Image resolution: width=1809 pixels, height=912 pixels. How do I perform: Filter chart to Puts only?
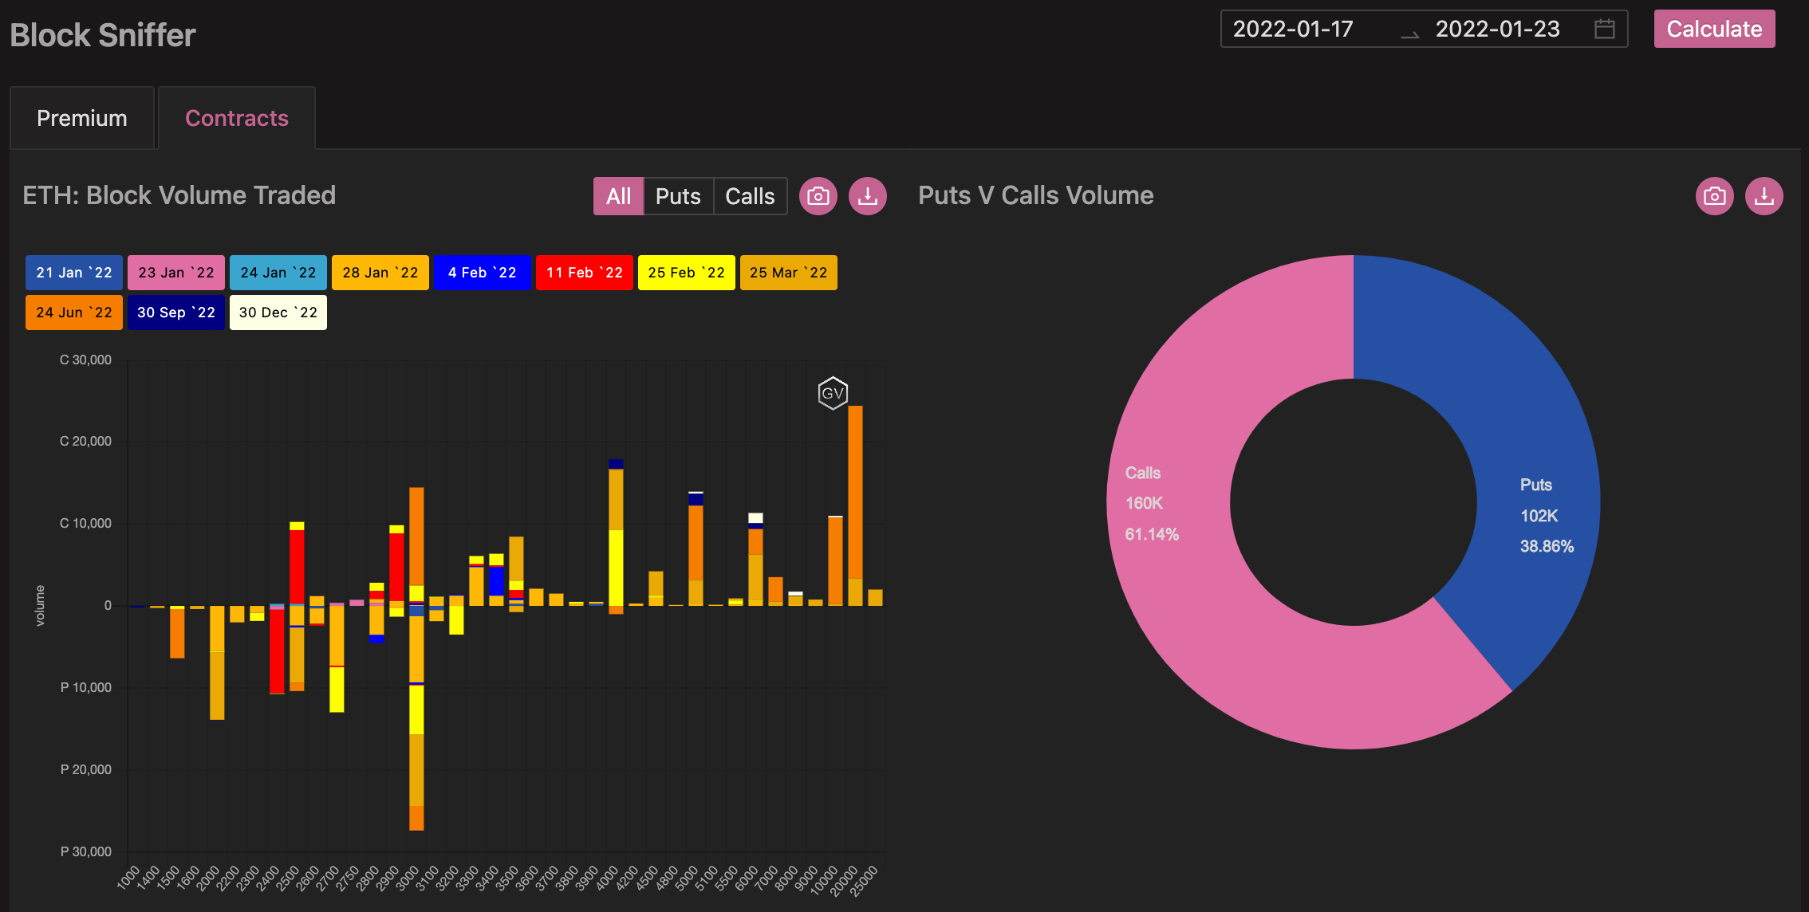coord(678,196)
